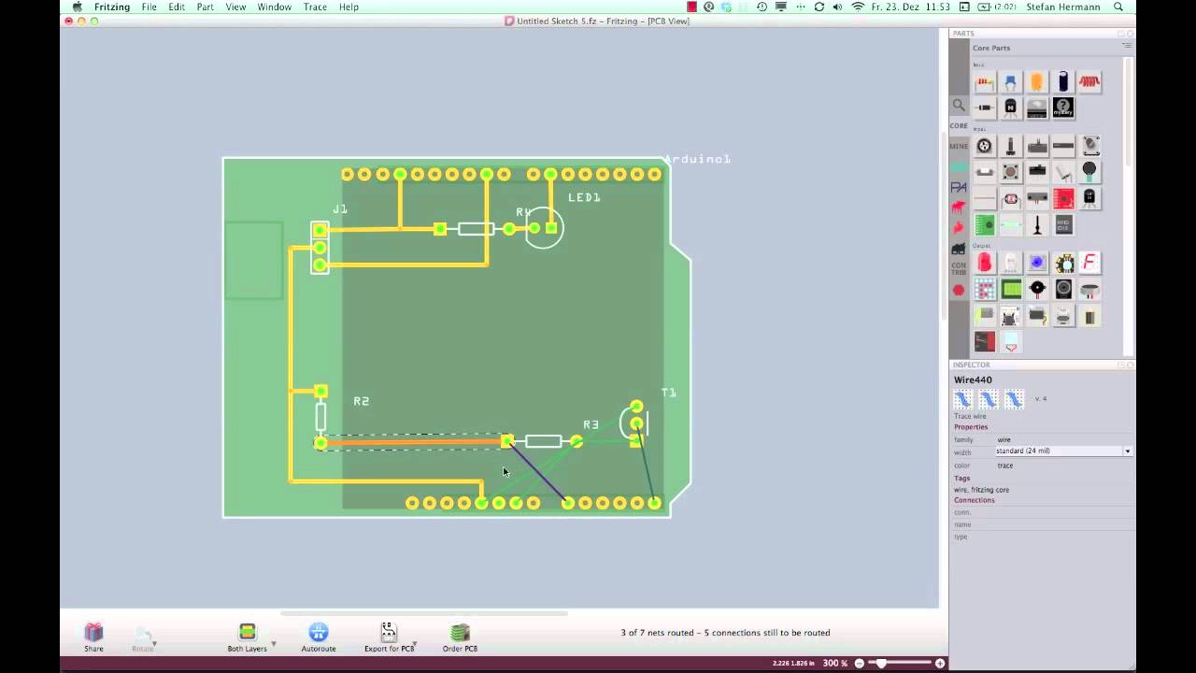
Task: Choose the seven-segment display part
Action: [x=1089, y=264]
